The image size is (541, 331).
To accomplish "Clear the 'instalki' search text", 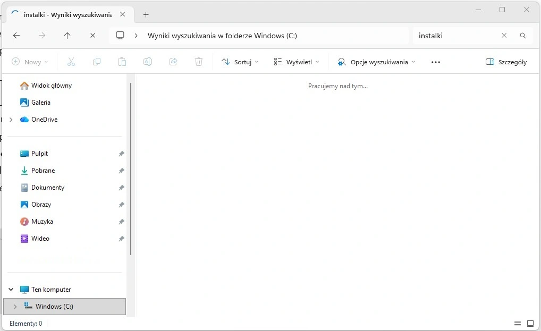I will click(x=504, y=36).
